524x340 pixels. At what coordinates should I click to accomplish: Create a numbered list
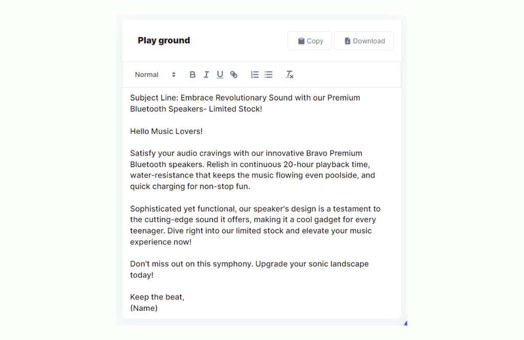point(254,75)
